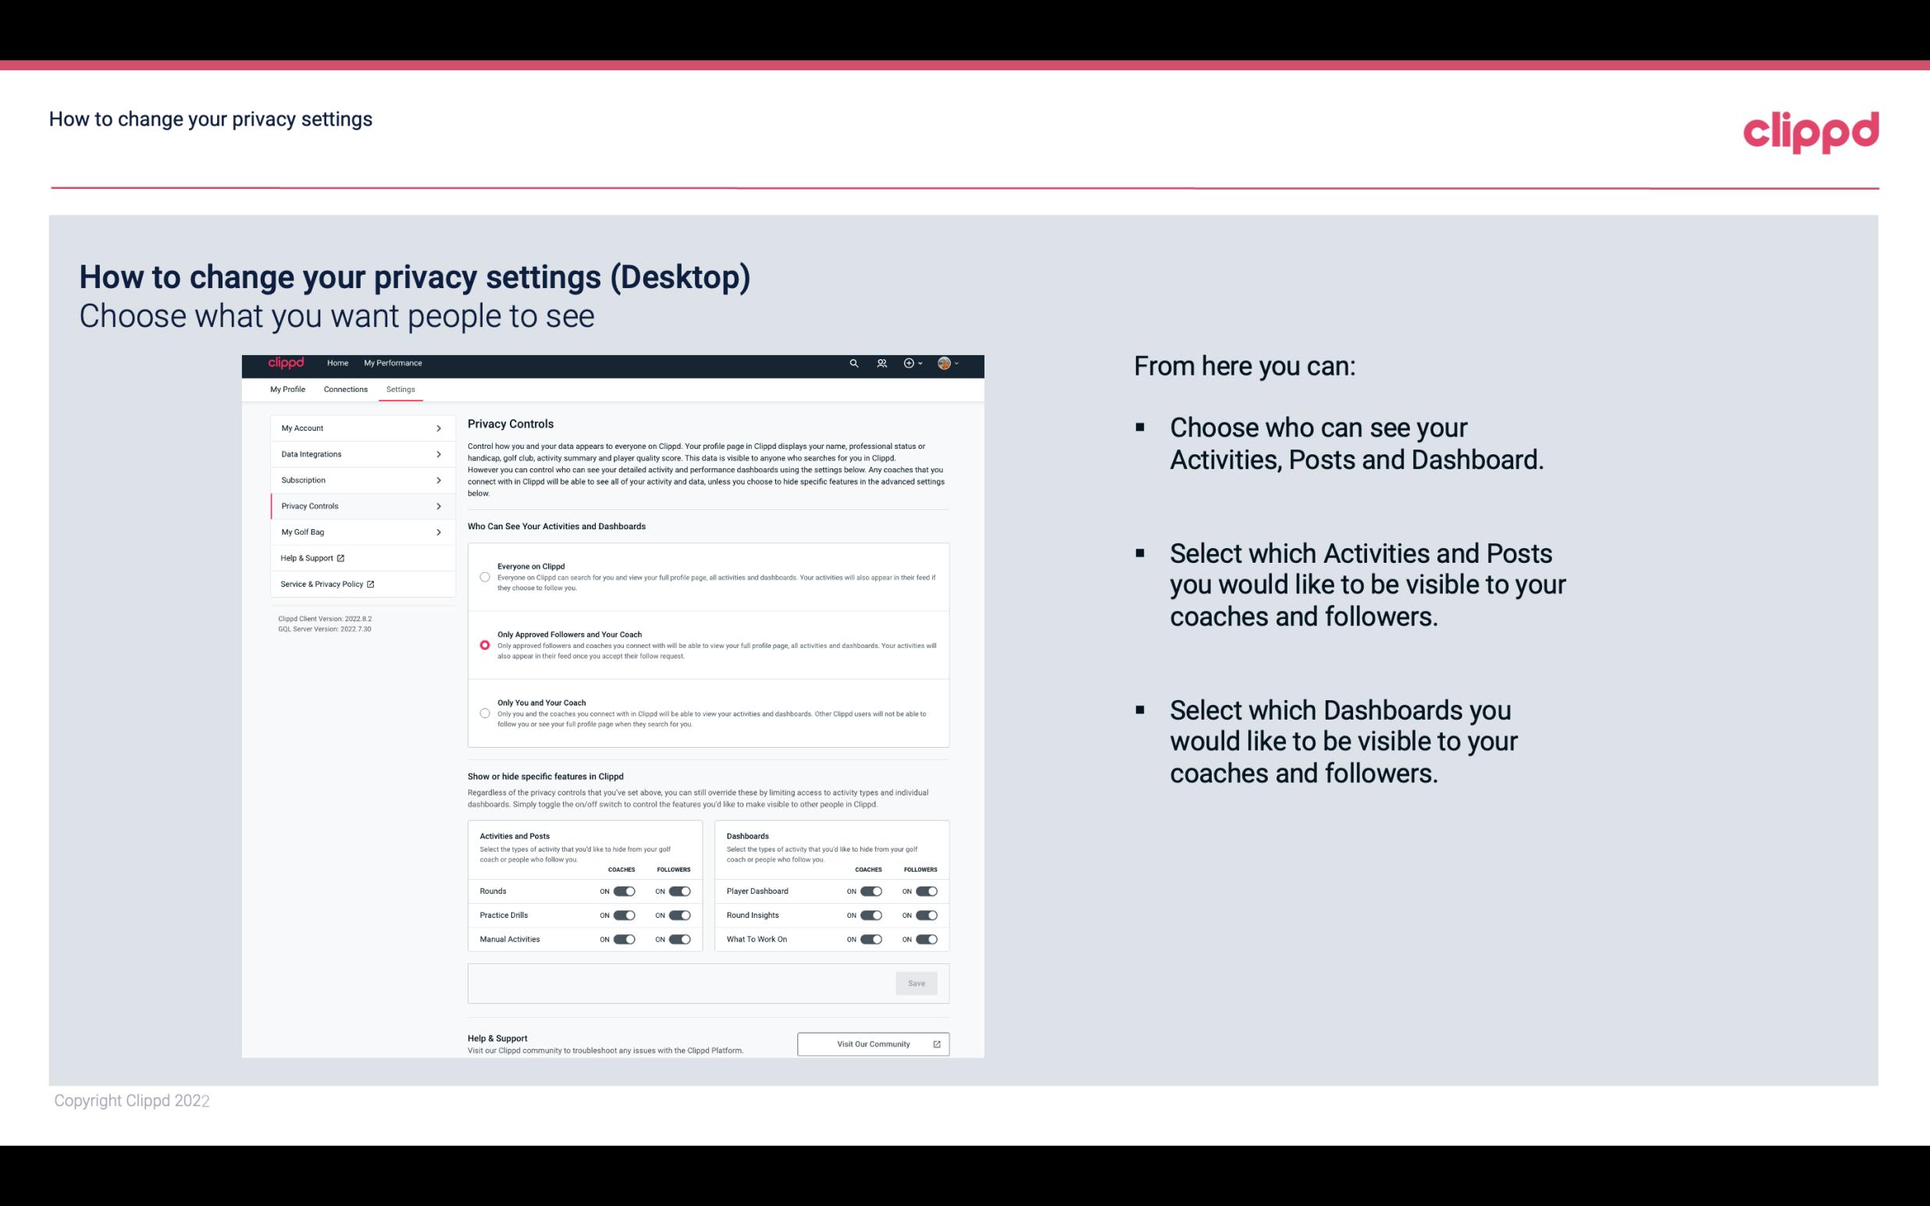Switch to My Performance tab
Viewport: 1930px width, 1206px height.
(x=393, y=363)
